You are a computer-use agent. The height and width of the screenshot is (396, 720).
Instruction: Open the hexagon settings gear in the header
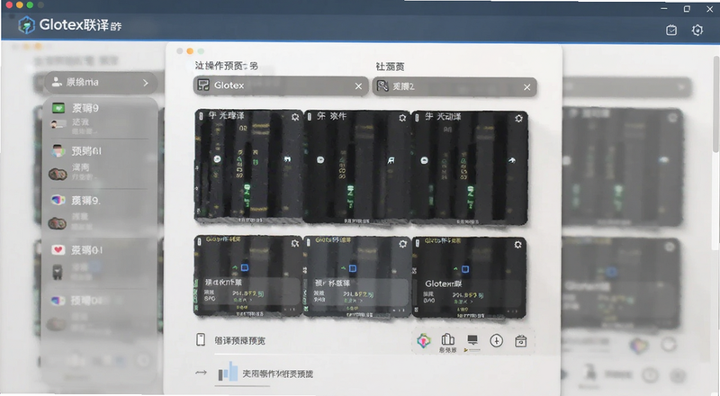[x=697, y=31]
